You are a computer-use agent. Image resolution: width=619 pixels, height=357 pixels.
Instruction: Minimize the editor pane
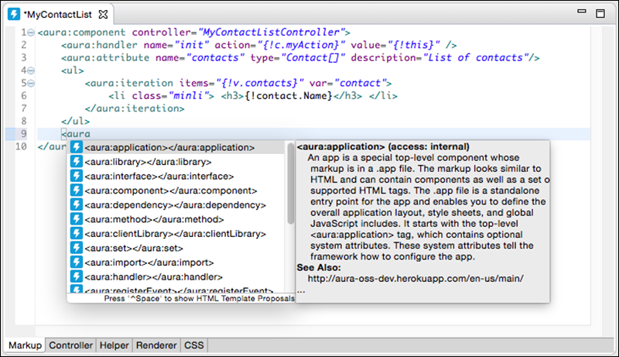tap(582, 12)
